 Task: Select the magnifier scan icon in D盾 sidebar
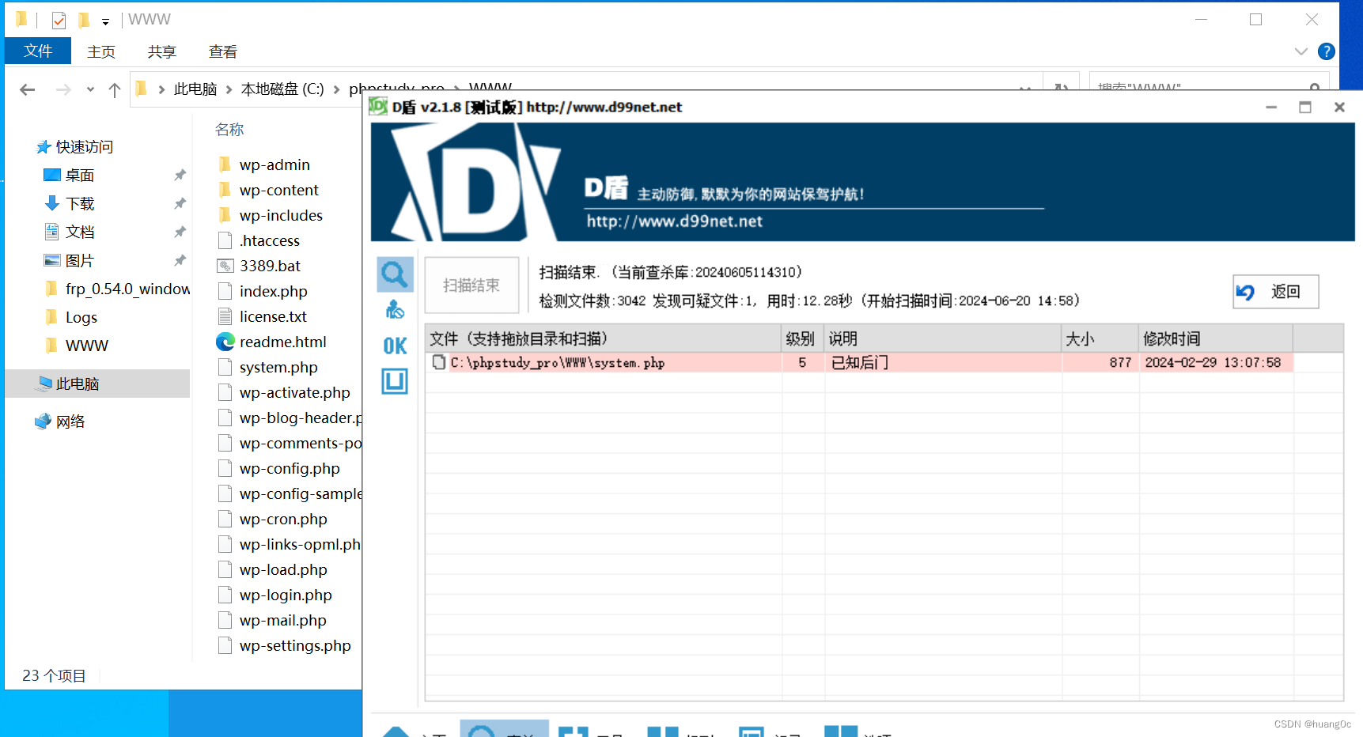[x=395, y=274]
